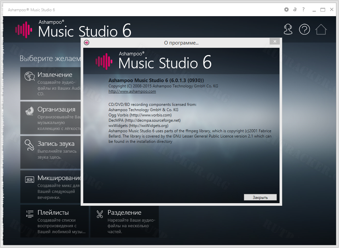
Task: Click the italic 'a' Ashampoo icon in title bar
Action: tap(295, 10)
